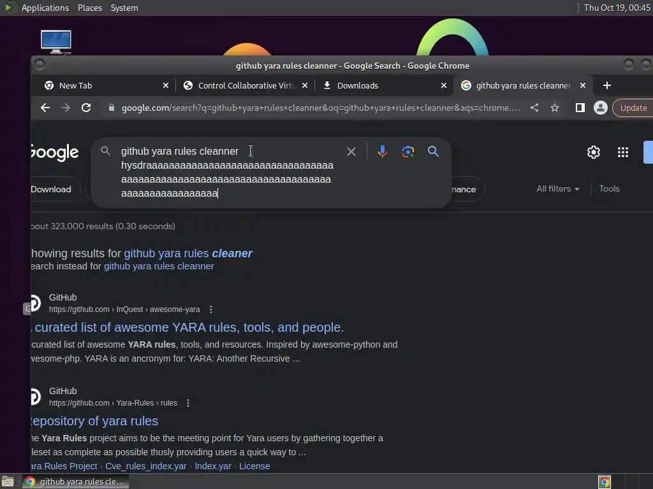The height and width of the screenshot is (489, 653).
Task: Open the Repository of yara rules result
Action: 94,422
